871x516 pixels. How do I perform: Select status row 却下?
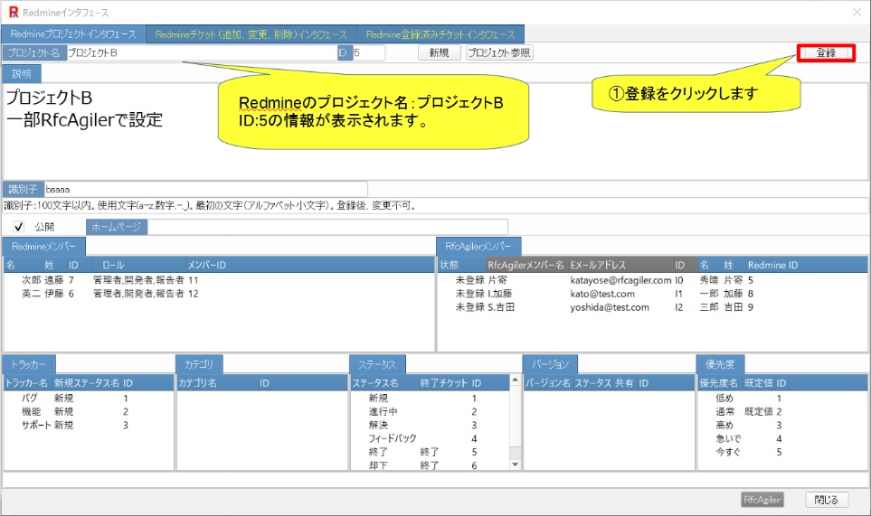(x=430, y=465)
